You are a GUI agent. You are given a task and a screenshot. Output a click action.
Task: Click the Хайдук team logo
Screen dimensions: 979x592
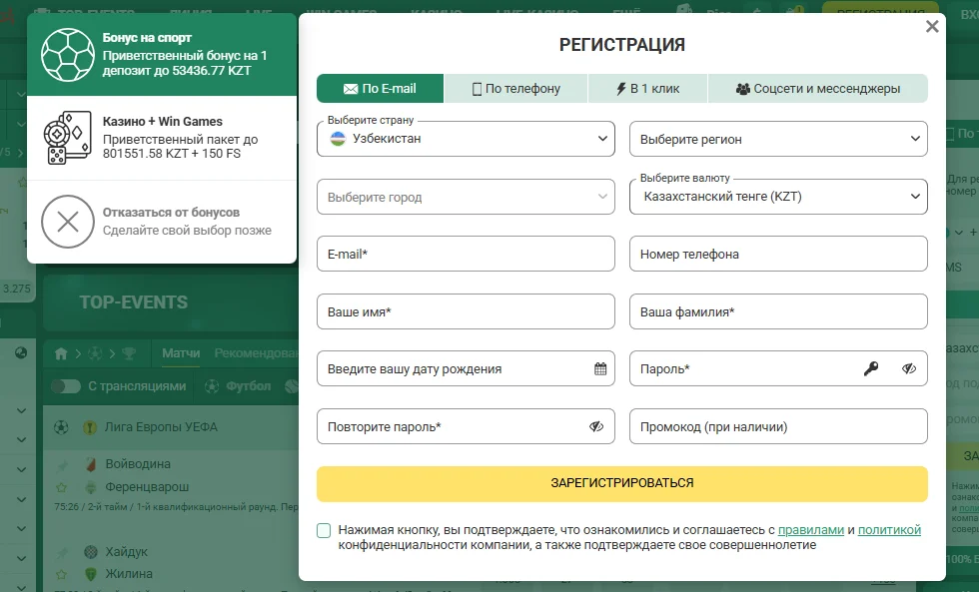[91, 552]
